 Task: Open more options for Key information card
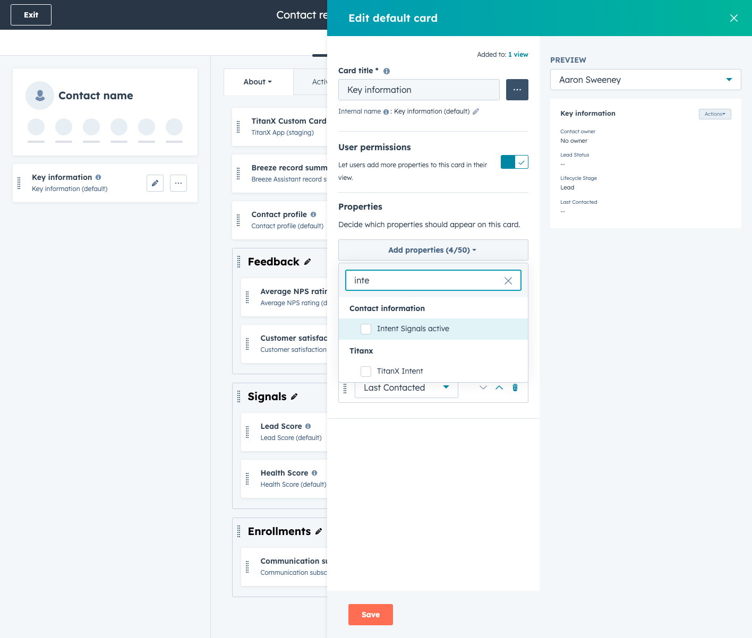(x=178, y=183)
